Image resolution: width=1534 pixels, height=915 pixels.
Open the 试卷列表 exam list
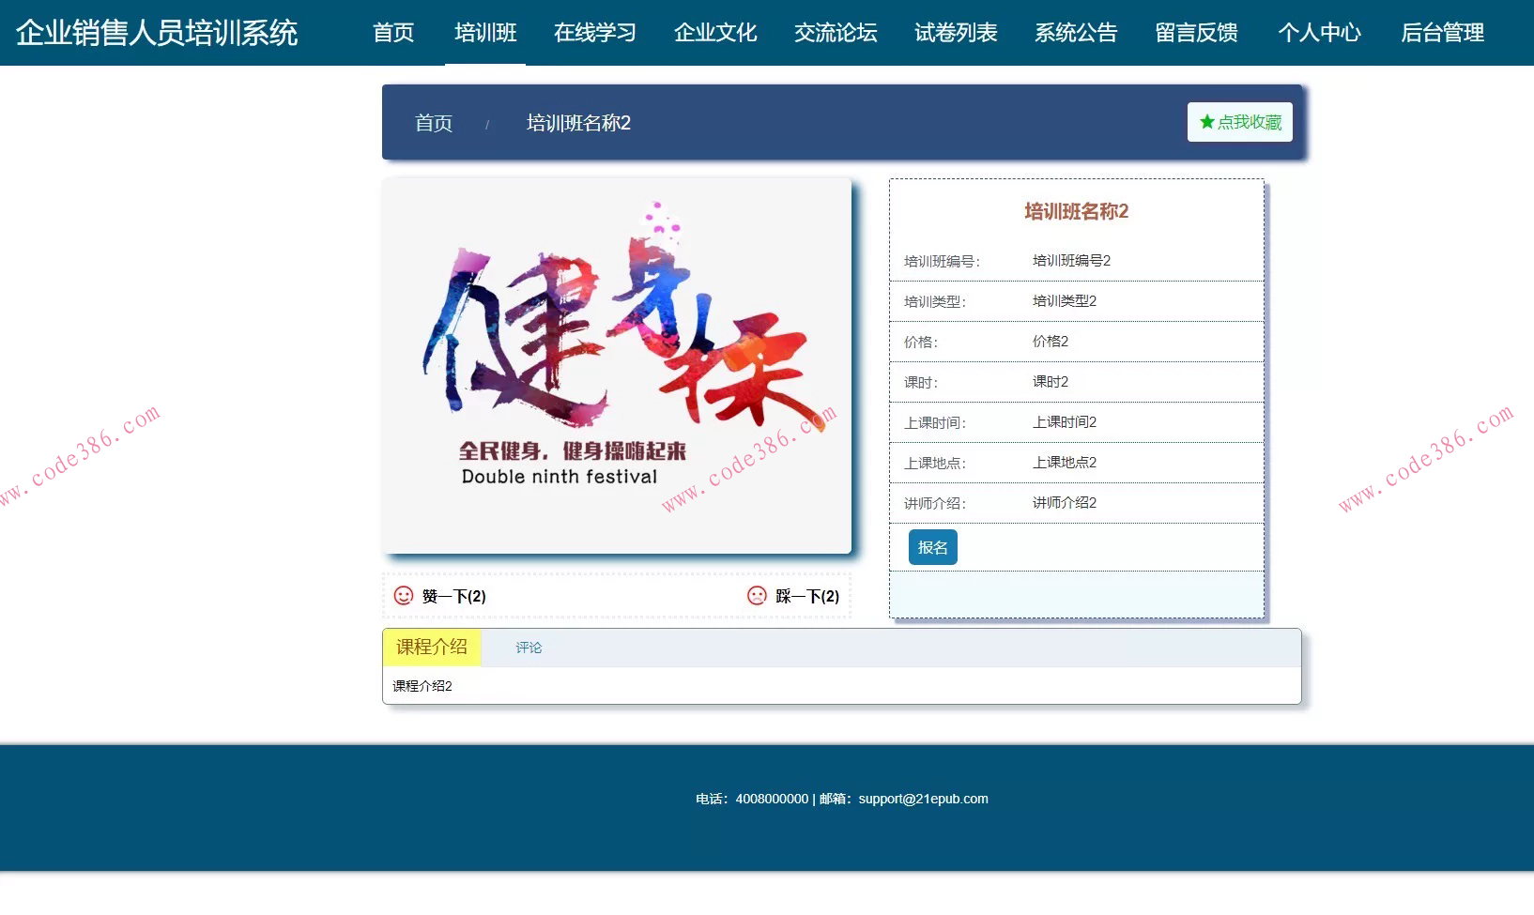click(954, 33)
